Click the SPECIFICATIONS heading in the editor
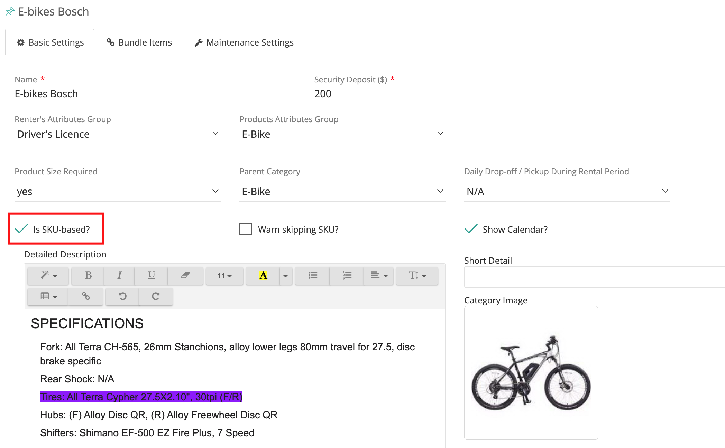 [x=87, y=323]
